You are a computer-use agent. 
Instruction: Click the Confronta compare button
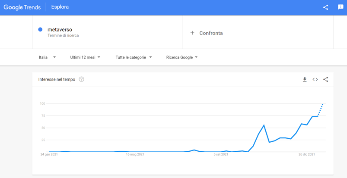(211, 33)
